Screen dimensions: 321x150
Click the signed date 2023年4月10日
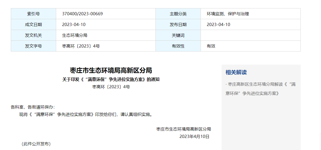point(194,137)
